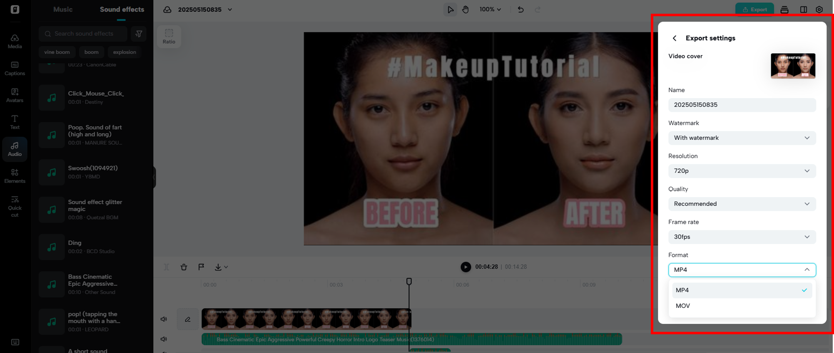Select the 'vine boom' tag
This screenshot has width=834, height=353.
[57, 52]
